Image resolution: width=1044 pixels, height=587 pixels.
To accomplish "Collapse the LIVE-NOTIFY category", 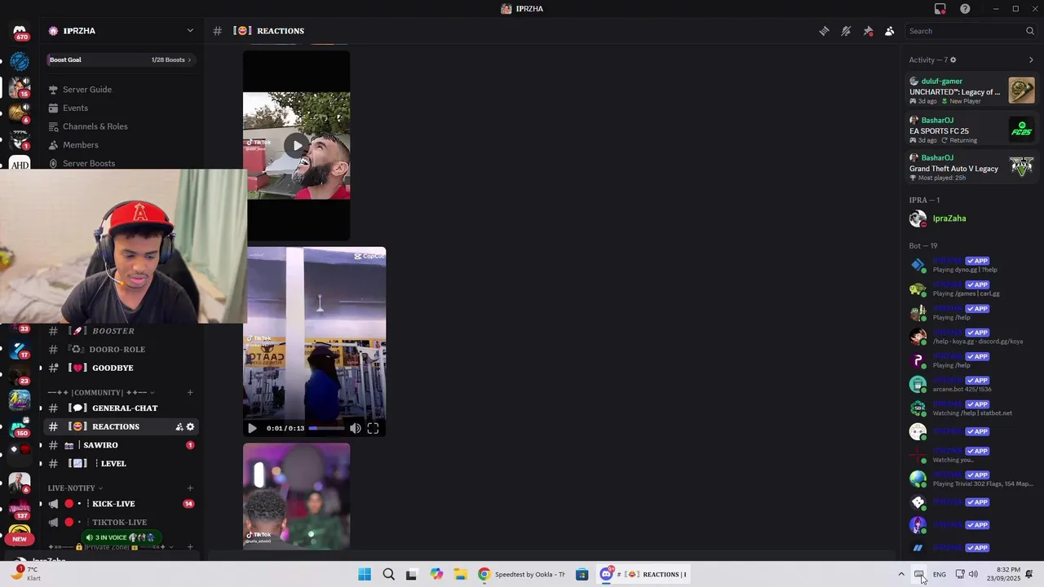I will coord(76,488).
